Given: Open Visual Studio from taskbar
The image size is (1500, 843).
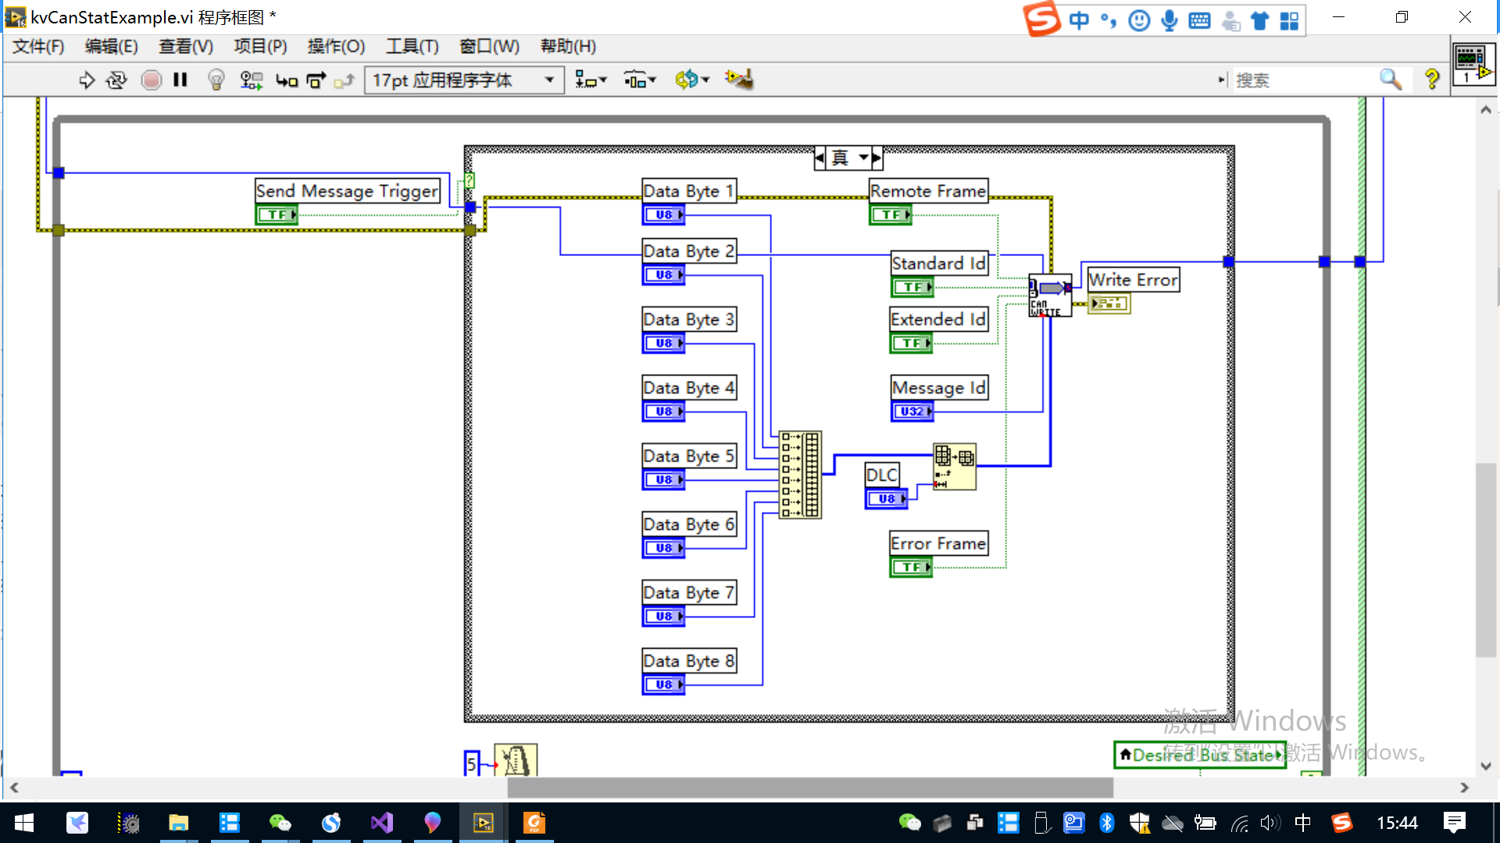Looking at the screenshot, I should (382, 823).
